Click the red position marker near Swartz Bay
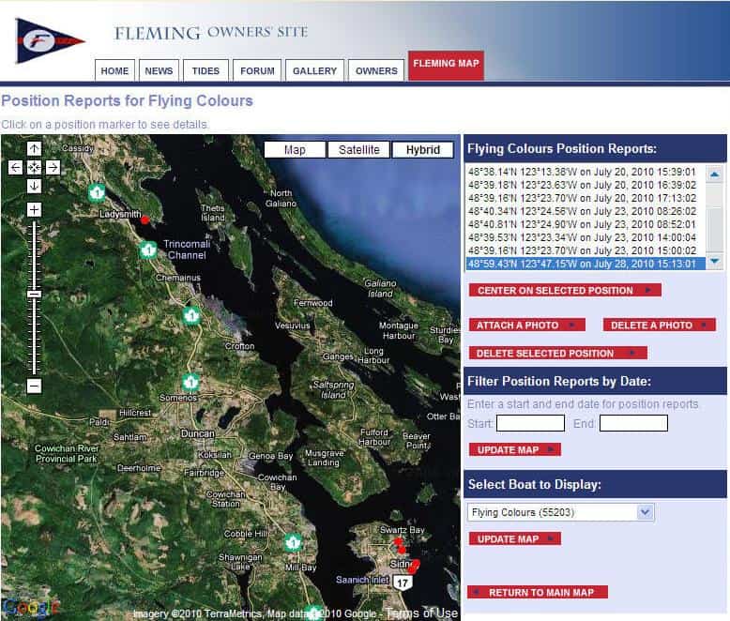730x621 pixels. coord(398,542)
